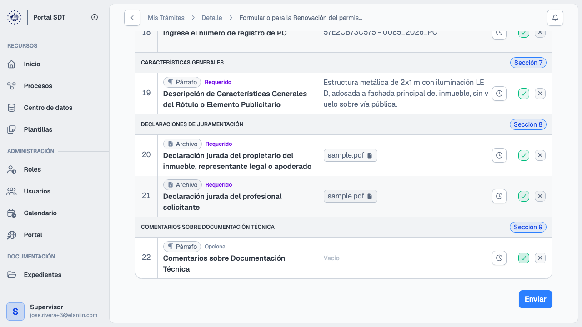This screenshot has height=327, width=582.
Task: Reject row 21 with the X button
Action: click(x=540, y=196)
